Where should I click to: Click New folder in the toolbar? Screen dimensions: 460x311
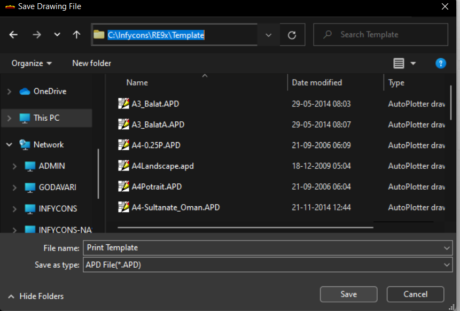pyautogui.click(x=91, y=63)
